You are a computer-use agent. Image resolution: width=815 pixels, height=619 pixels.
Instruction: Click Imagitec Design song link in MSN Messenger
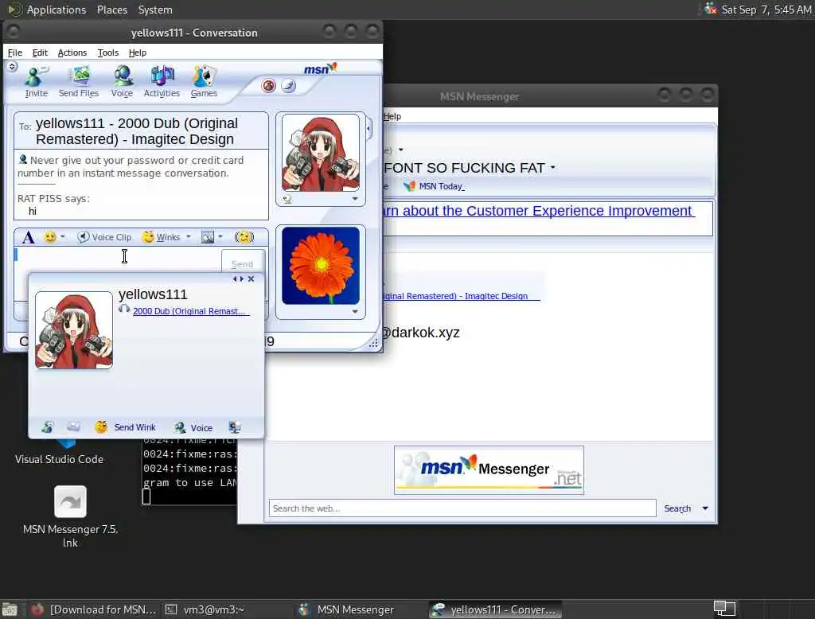(462, 296)
